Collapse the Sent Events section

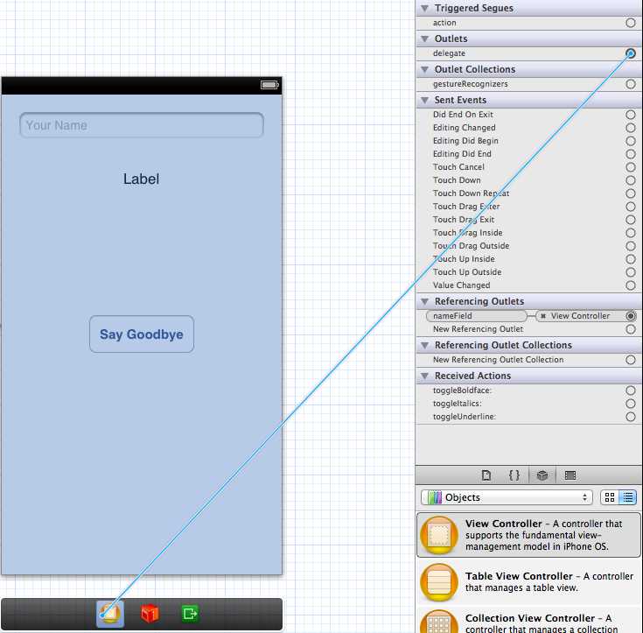(x=425, y=100)
